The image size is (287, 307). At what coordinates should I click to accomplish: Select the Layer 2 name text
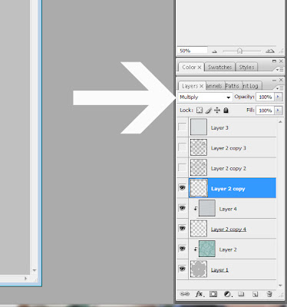point(228,249)
